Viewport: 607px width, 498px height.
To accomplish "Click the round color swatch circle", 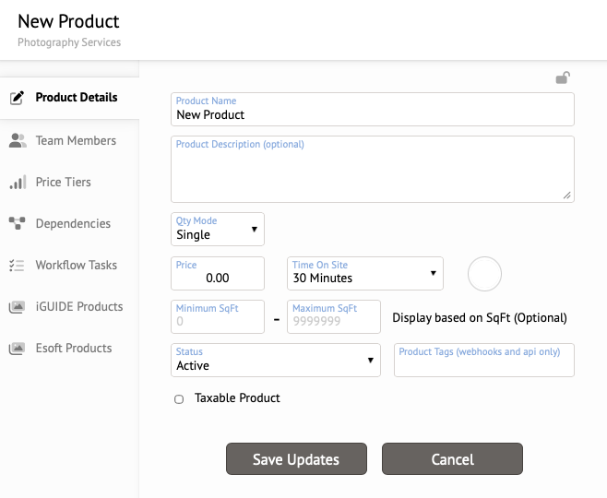I will pyautogui.click(x=484, y=274).
